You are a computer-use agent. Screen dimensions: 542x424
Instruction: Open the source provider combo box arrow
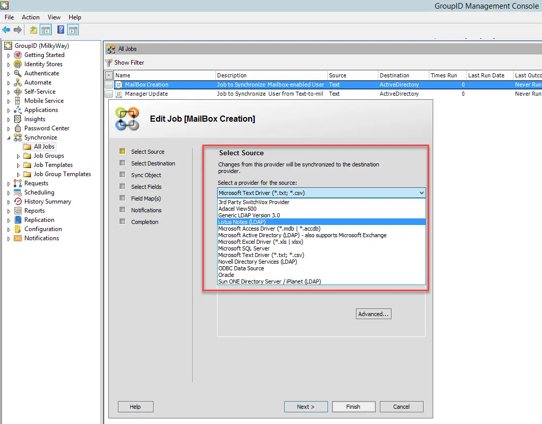(x=421, y=193)
